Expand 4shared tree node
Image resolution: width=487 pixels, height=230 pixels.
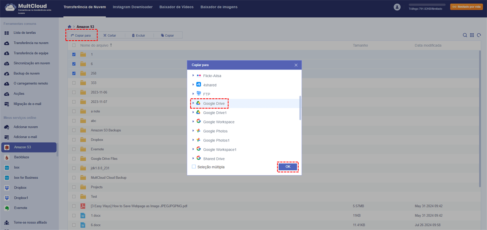(x=193, y=85)
